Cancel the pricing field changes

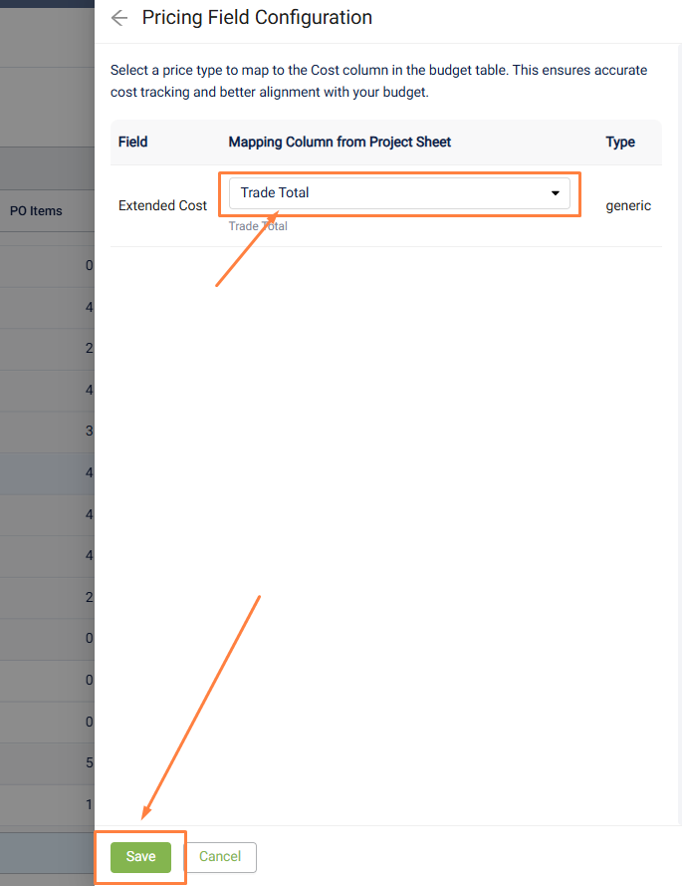[220, 857]
